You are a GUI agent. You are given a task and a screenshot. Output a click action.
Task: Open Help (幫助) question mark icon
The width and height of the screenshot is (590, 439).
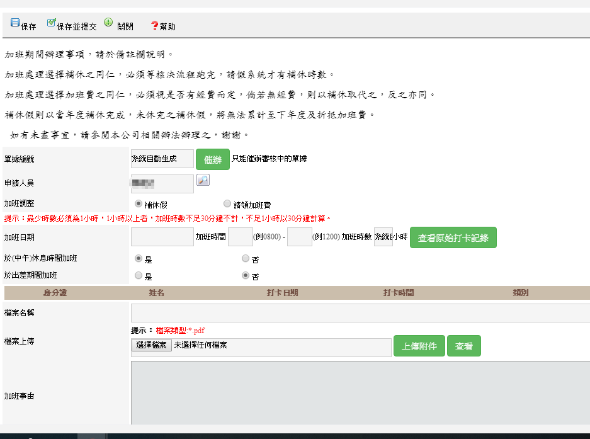pyautogui.click(x=154, y=26)
